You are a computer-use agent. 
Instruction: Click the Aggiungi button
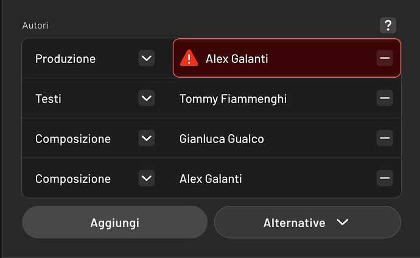coord(114,223)
